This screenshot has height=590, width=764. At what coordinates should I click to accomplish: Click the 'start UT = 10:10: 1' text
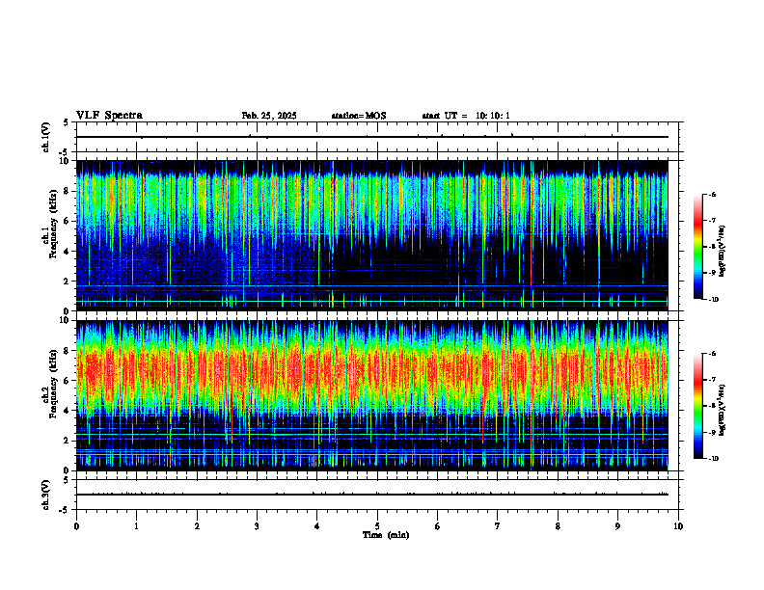click(x=466, y=116)
